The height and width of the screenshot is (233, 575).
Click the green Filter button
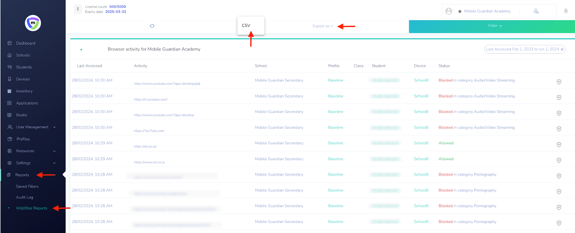pyautogui.click(x=495, y=26)
